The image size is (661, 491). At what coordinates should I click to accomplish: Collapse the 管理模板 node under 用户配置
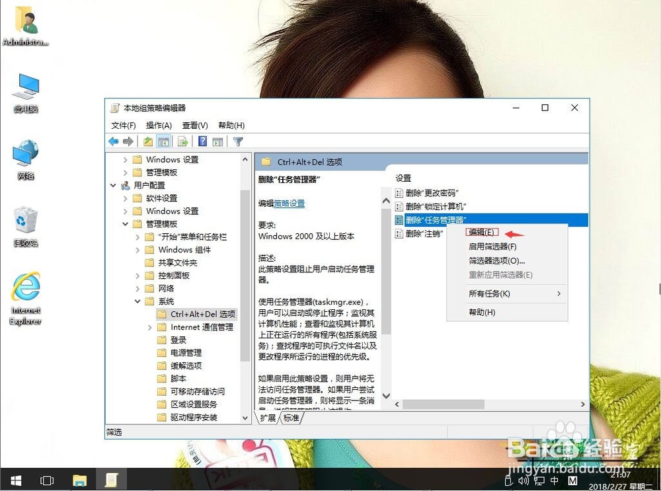pos(125,224)
